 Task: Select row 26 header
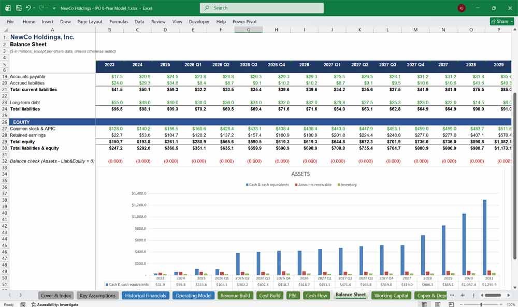(x=5, y=122)
